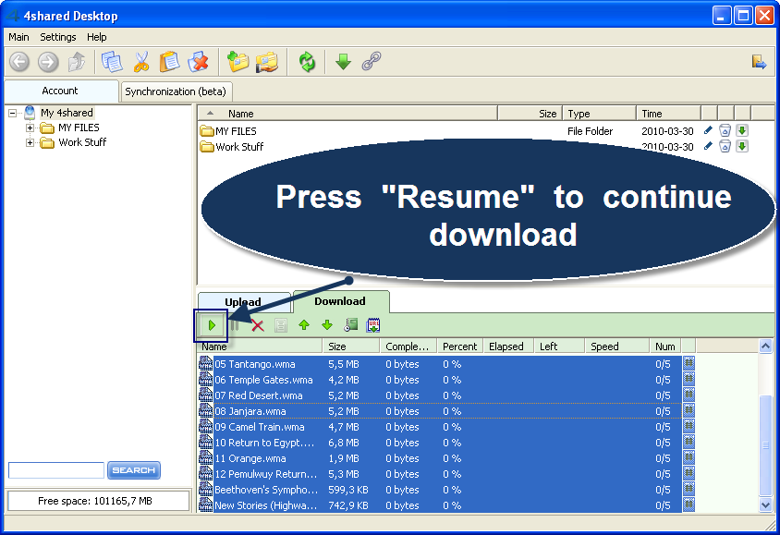Resume the download with the green play button
Viewport: 780px width, 535px height.
pyautogui.click(x=212, y=325)
